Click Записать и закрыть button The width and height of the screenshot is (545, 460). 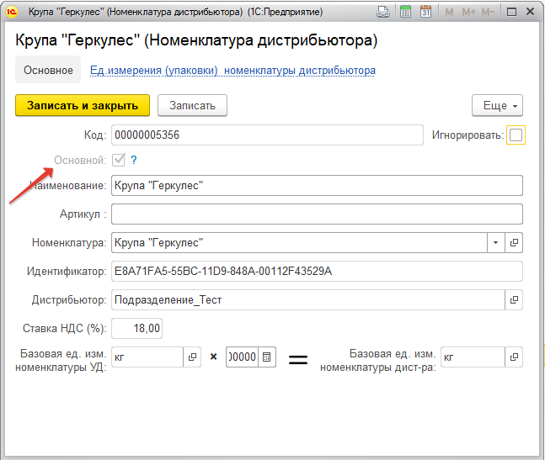pyautogui.click(x=83, y=105)
